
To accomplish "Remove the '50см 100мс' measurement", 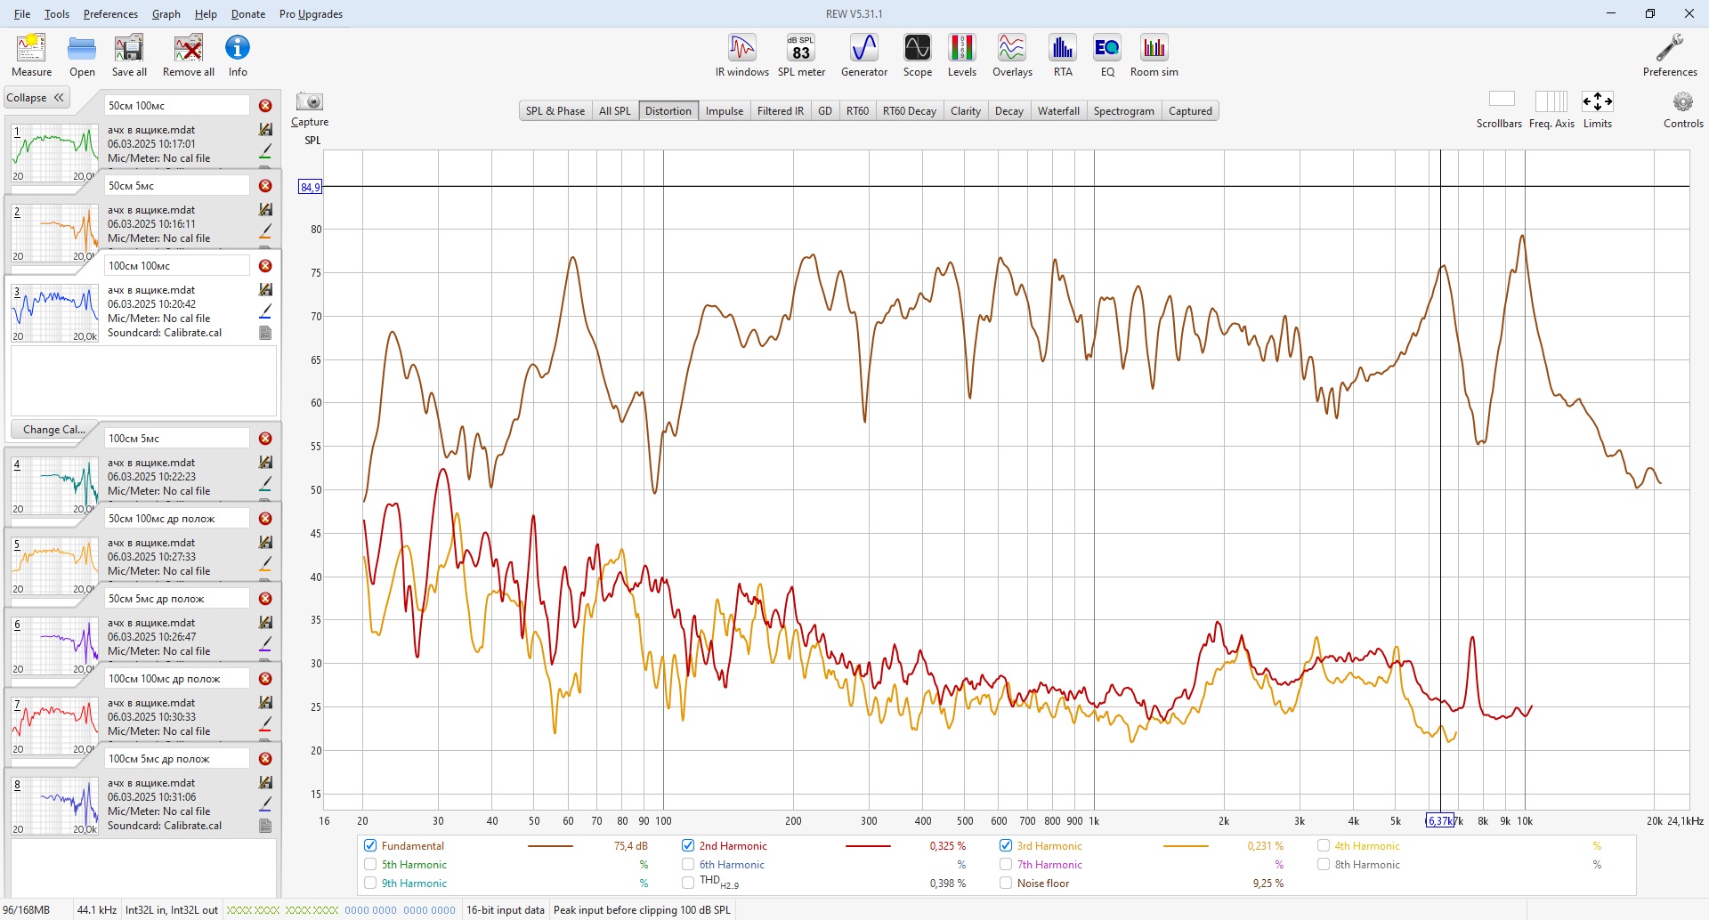I will click(x=265, y=106).
